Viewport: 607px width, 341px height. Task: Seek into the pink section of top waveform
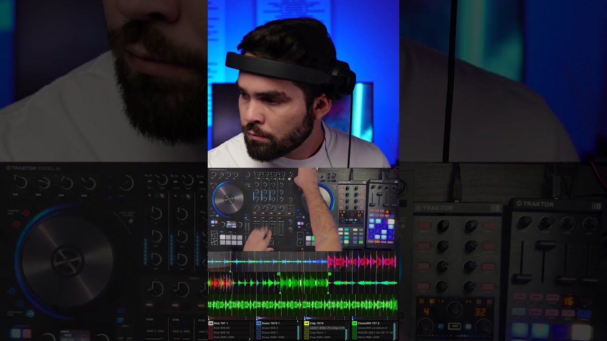coord(362,261)
